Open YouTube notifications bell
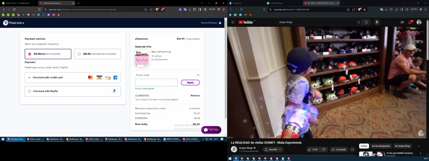Image resolution: width=429 pixels, height=161 pixels. pos(410,22)
